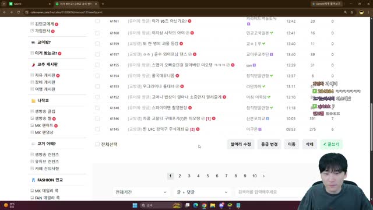Go to page 5 of the post list
The image size is (373, 210).
coord(207,176)
